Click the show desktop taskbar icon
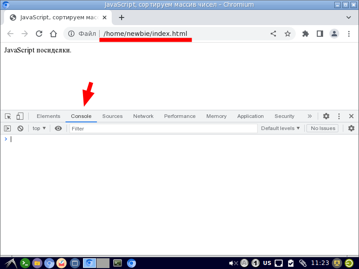Viewport: 359px width, 269px height. [75, 263]
